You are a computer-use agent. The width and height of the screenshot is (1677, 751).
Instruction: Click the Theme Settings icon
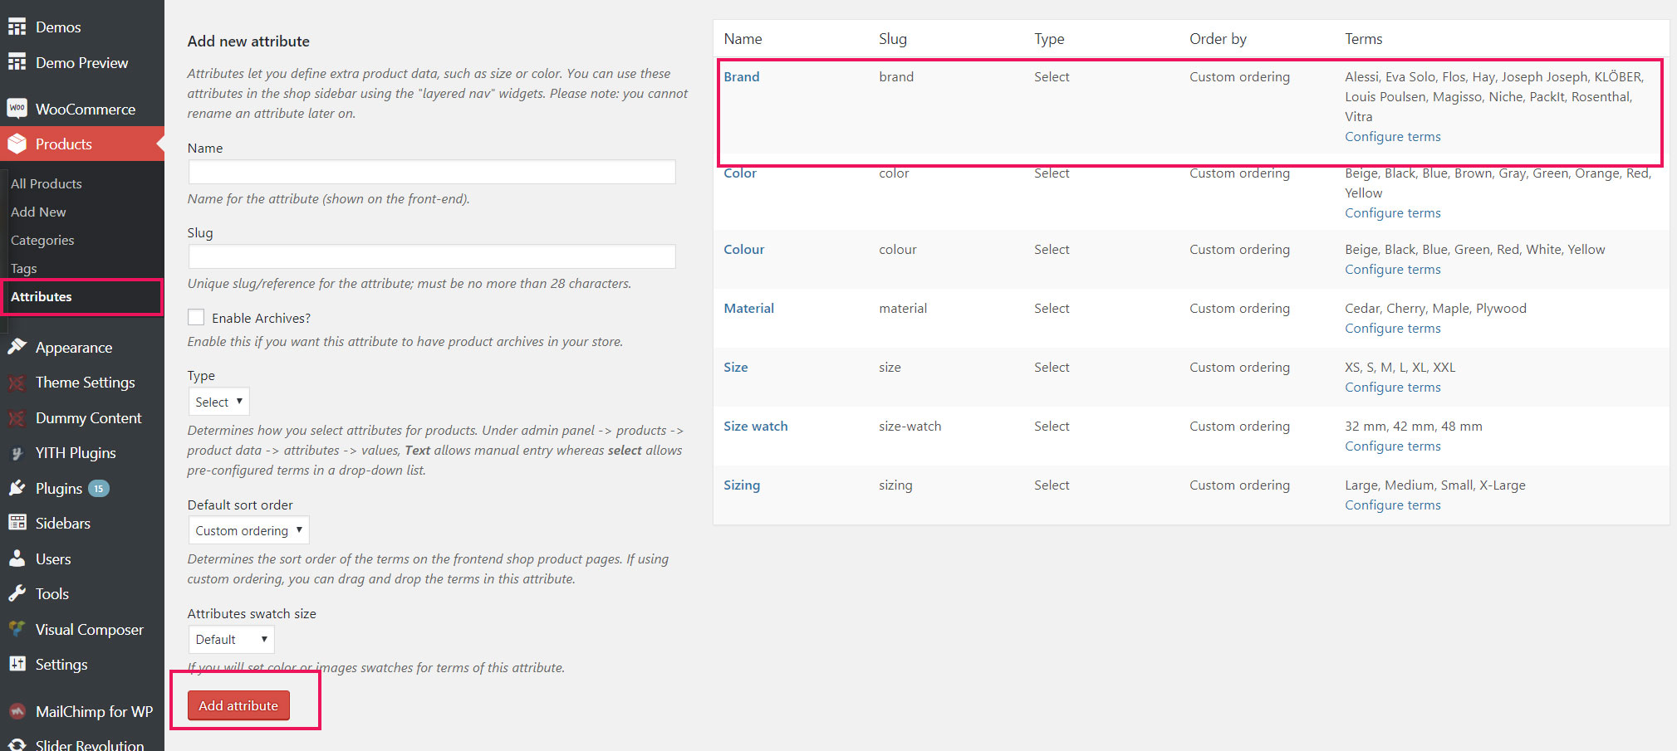[x=17, y=383]
